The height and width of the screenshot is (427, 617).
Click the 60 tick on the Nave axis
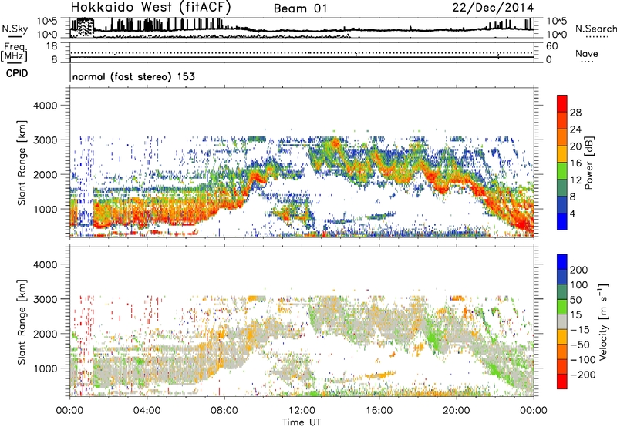click(551, 46)
